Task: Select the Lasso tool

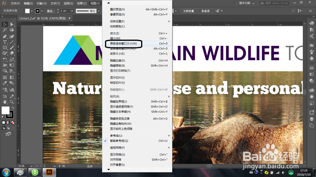Action: pyautogui.click(x=12, y=30)
